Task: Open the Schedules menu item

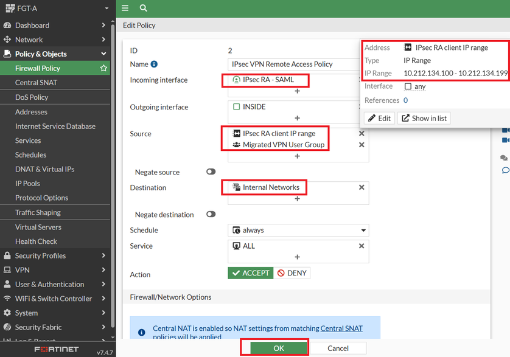Action: (55, 154)
